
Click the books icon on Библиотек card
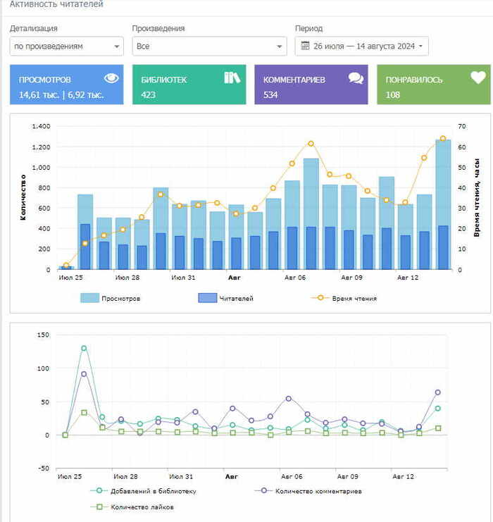tap(232, 77)
